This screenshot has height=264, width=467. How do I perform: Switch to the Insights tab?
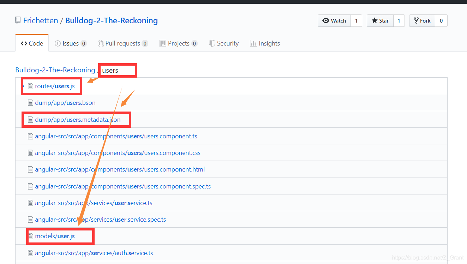265,43
